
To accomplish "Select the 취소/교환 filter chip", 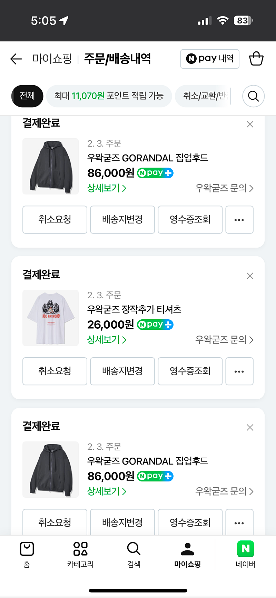I will click(x=204, y=96).
